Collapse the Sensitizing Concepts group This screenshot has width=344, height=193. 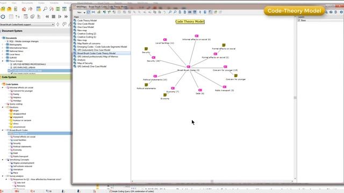click(x=3, y=160)
